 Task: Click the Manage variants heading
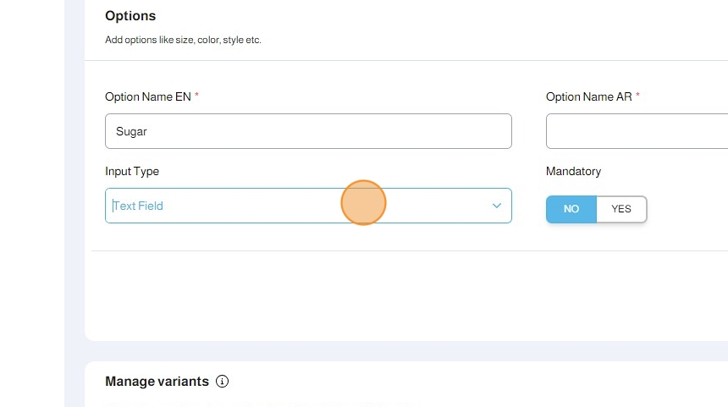tap(157, 382)
